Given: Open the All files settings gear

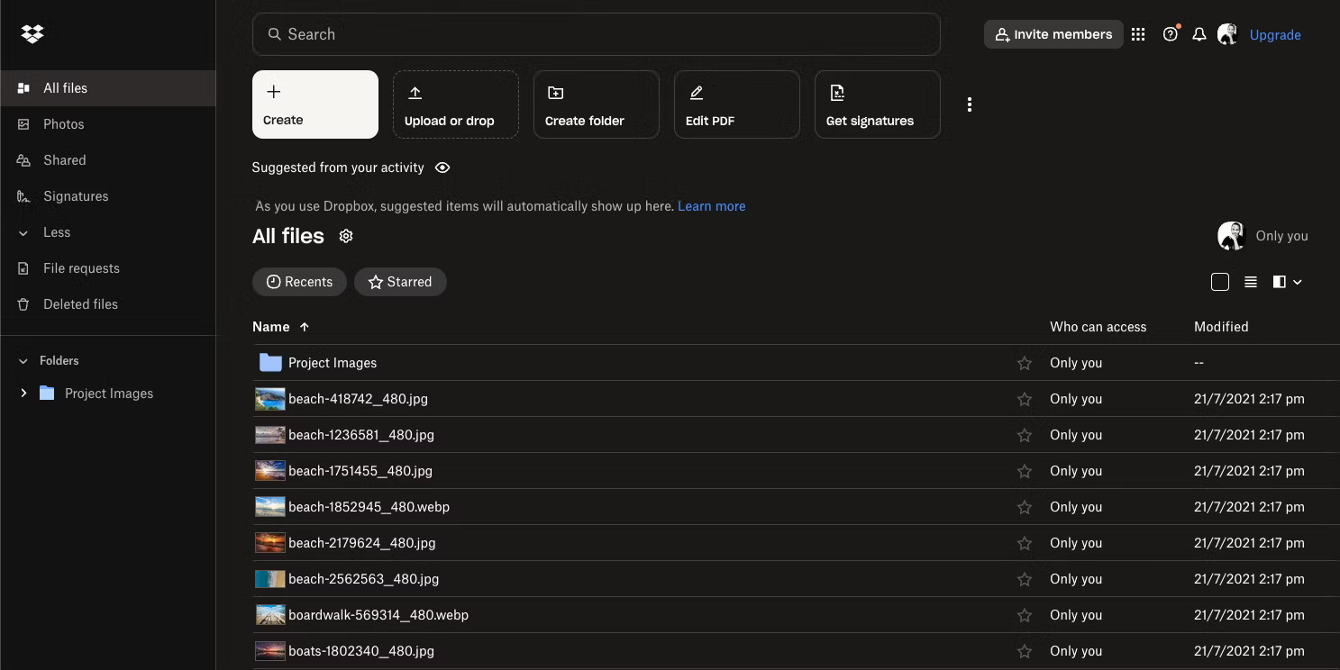Looking at the screenshot, I should 345,236.
